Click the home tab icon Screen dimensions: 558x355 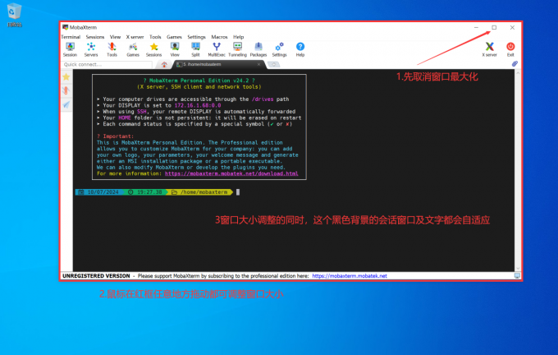[164, 65]
